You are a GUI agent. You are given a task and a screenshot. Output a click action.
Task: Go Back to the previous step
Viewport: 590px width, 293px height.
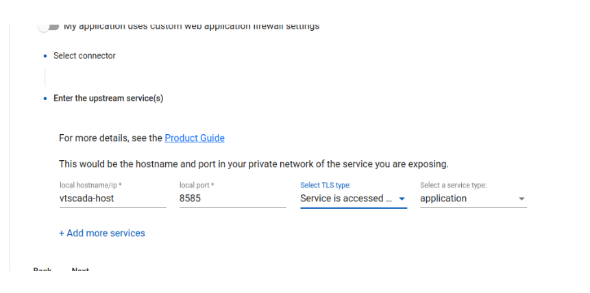coord(42,270)
